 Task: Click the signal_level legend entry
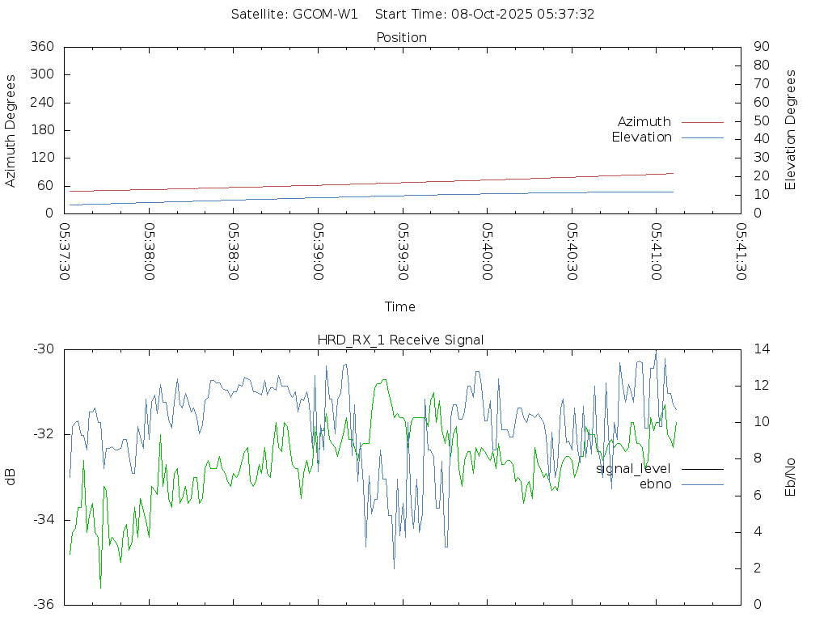coord(633,469)
